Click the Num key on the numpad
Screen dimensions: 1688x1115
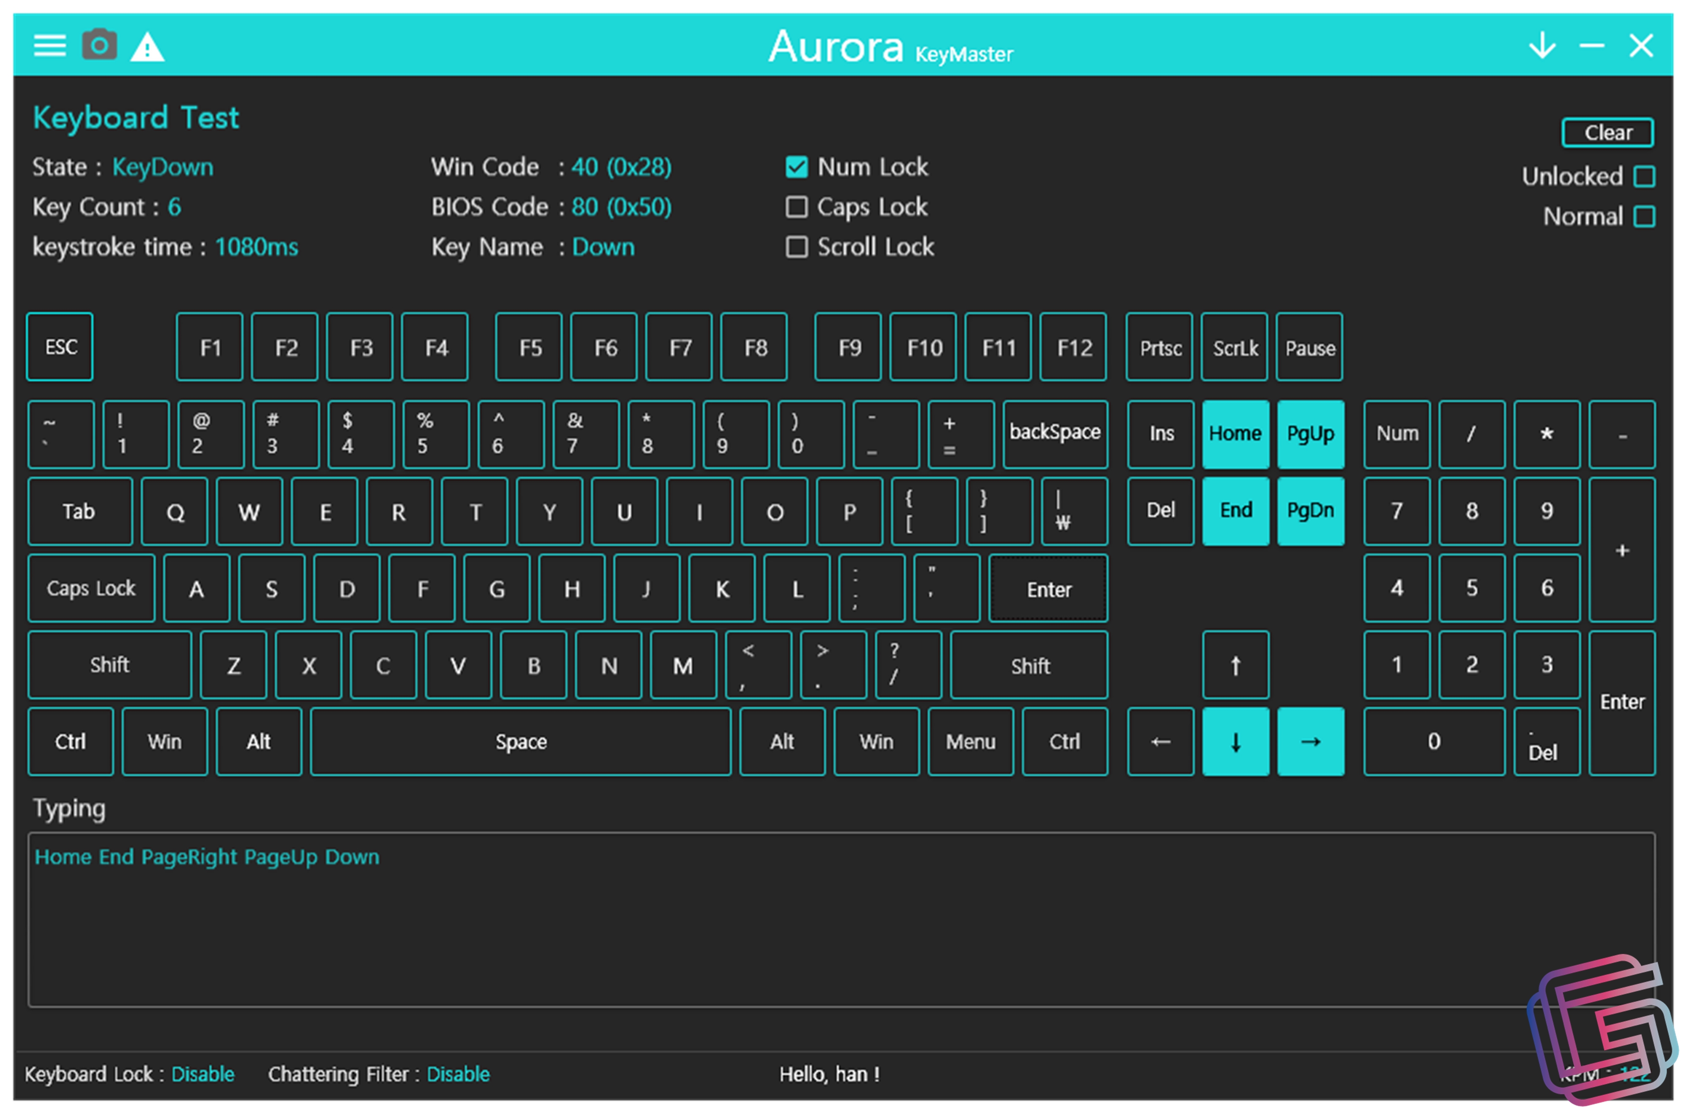click(x=1396, y=435)
